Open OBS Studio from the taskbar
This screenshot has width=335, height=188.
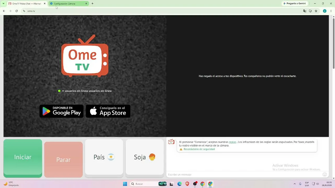click(x=195, y=184)
